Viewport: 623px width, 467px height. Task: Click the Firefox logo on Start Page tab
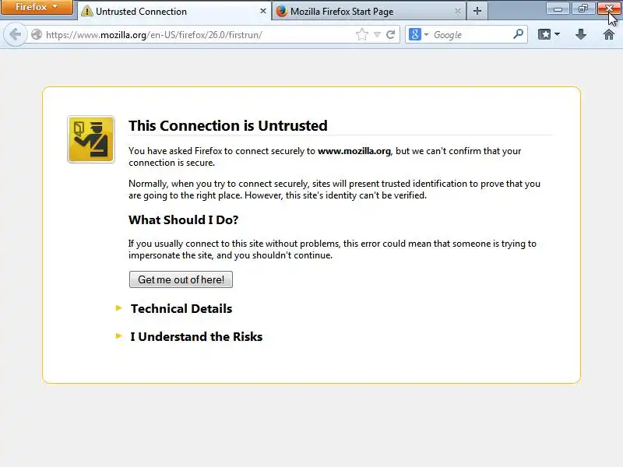(x=281, y=11)
